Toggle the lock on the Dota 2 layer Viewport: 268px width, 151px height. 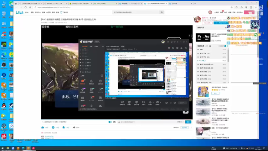[83, 72]
